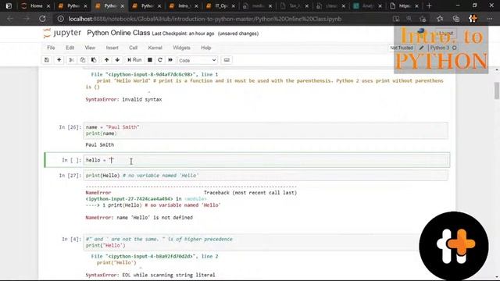Restart kernel and run all cells icon
The image size is (500, 281).
[x=170, y=60]
